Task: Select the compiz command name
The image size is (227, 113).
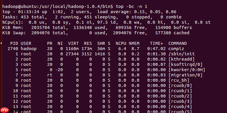Action: [x=176, y=49]
